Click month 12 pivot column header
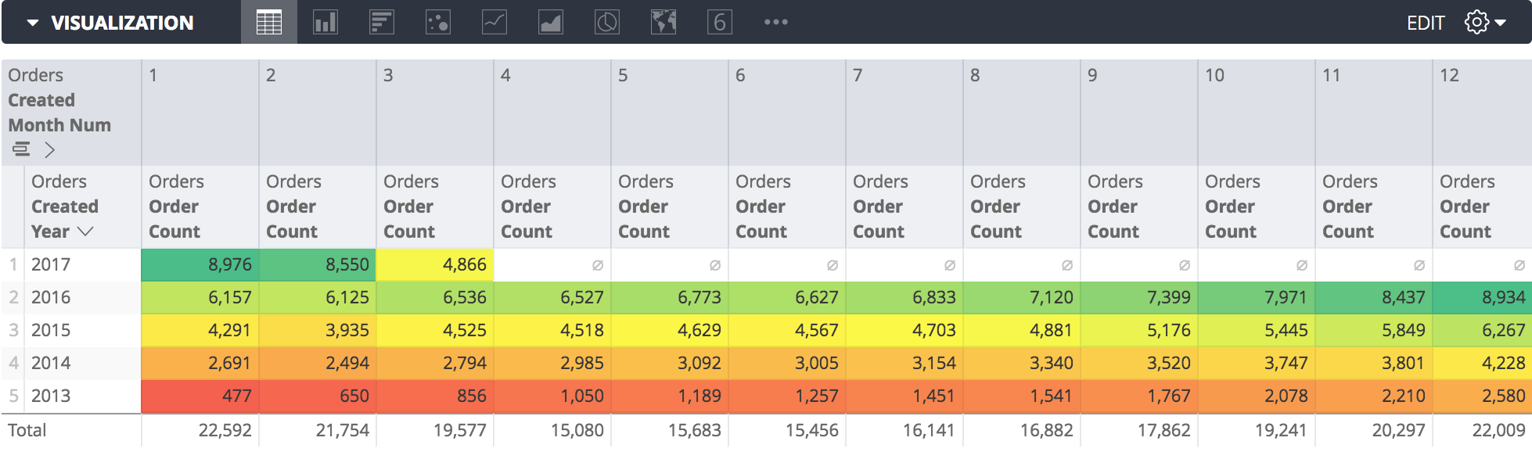1532x452 pixels. (1449, 75)
